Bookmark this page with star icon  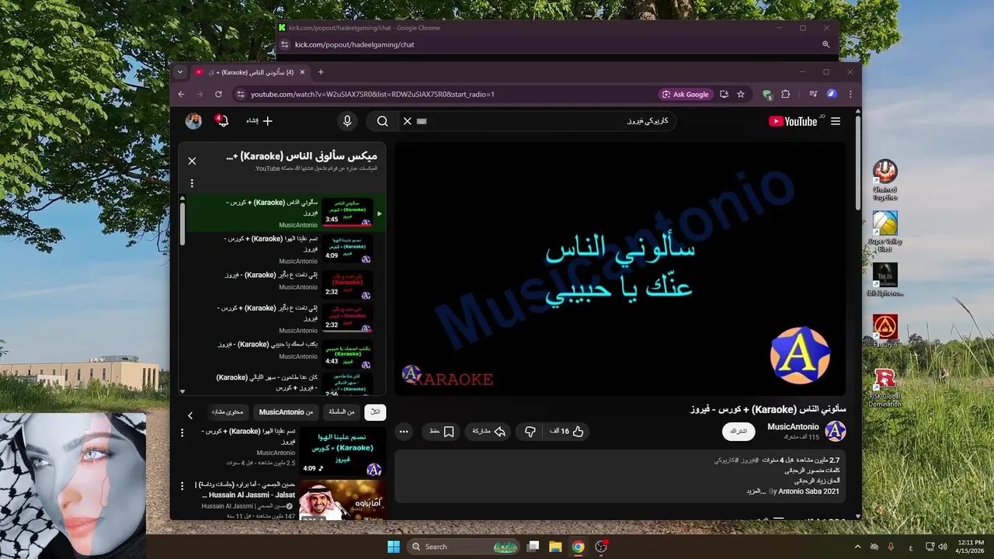click(x=741, y=94)
